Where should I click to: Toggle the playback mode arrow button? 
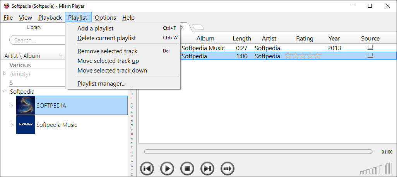(228, 169)
